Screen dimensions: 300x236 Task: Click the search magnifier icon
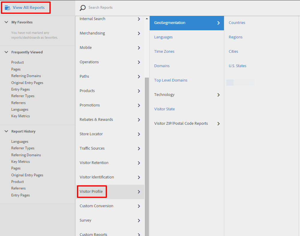(82, 8)
